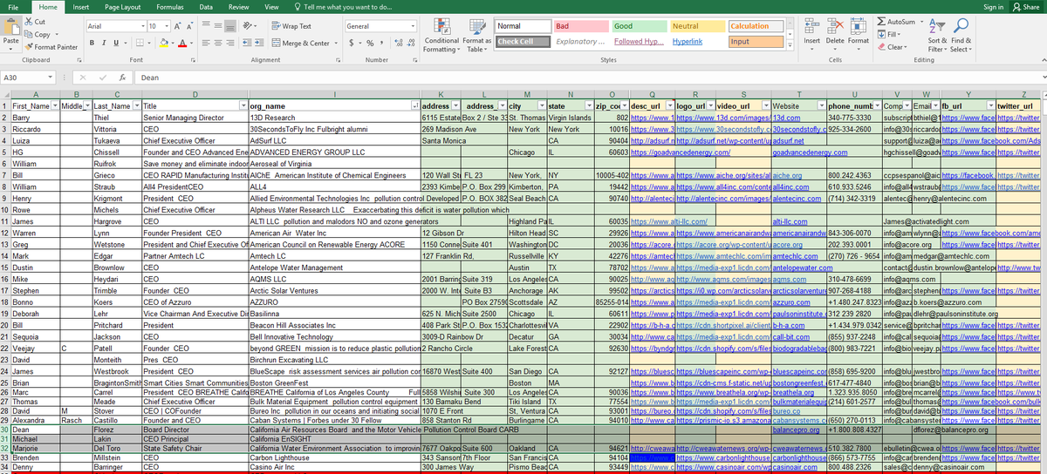Click the Insert cells icon

pos(811,24)
